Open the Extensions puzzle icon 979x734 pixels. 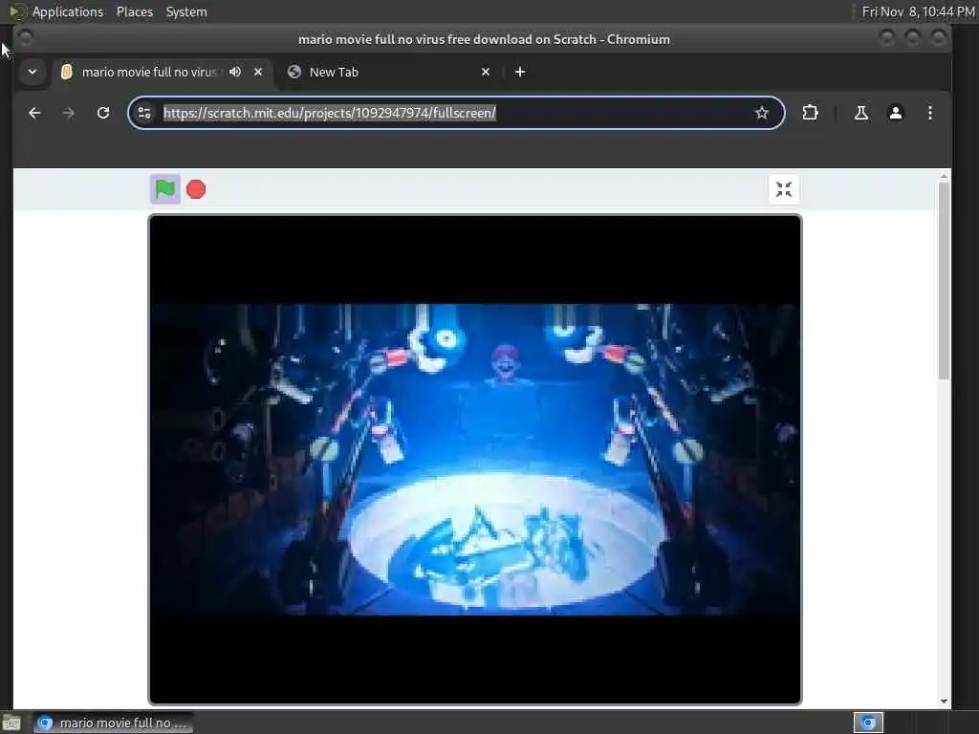pyautogui.click(x=810, y=113)
